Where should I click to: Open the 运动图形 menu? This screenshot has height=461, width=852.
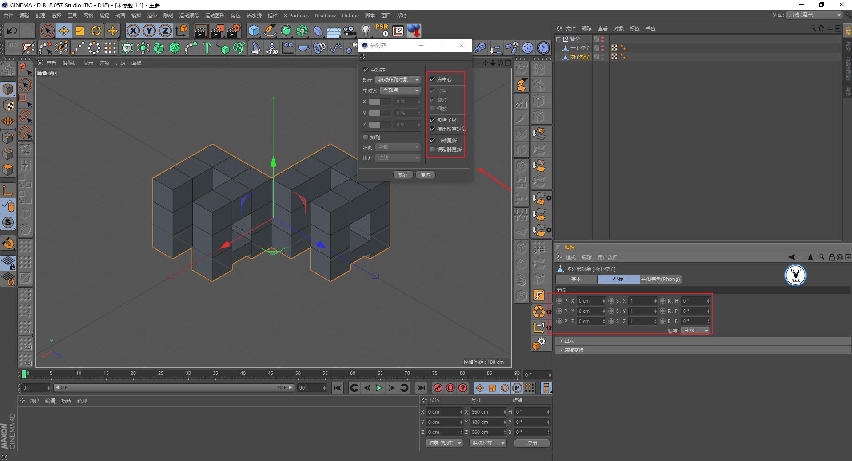point(215,16)
